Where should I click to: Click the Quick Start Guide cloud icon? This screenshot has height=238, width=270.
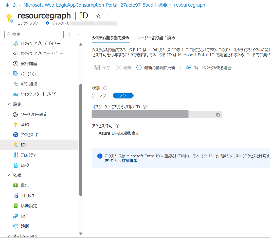[x=16, y=94]
